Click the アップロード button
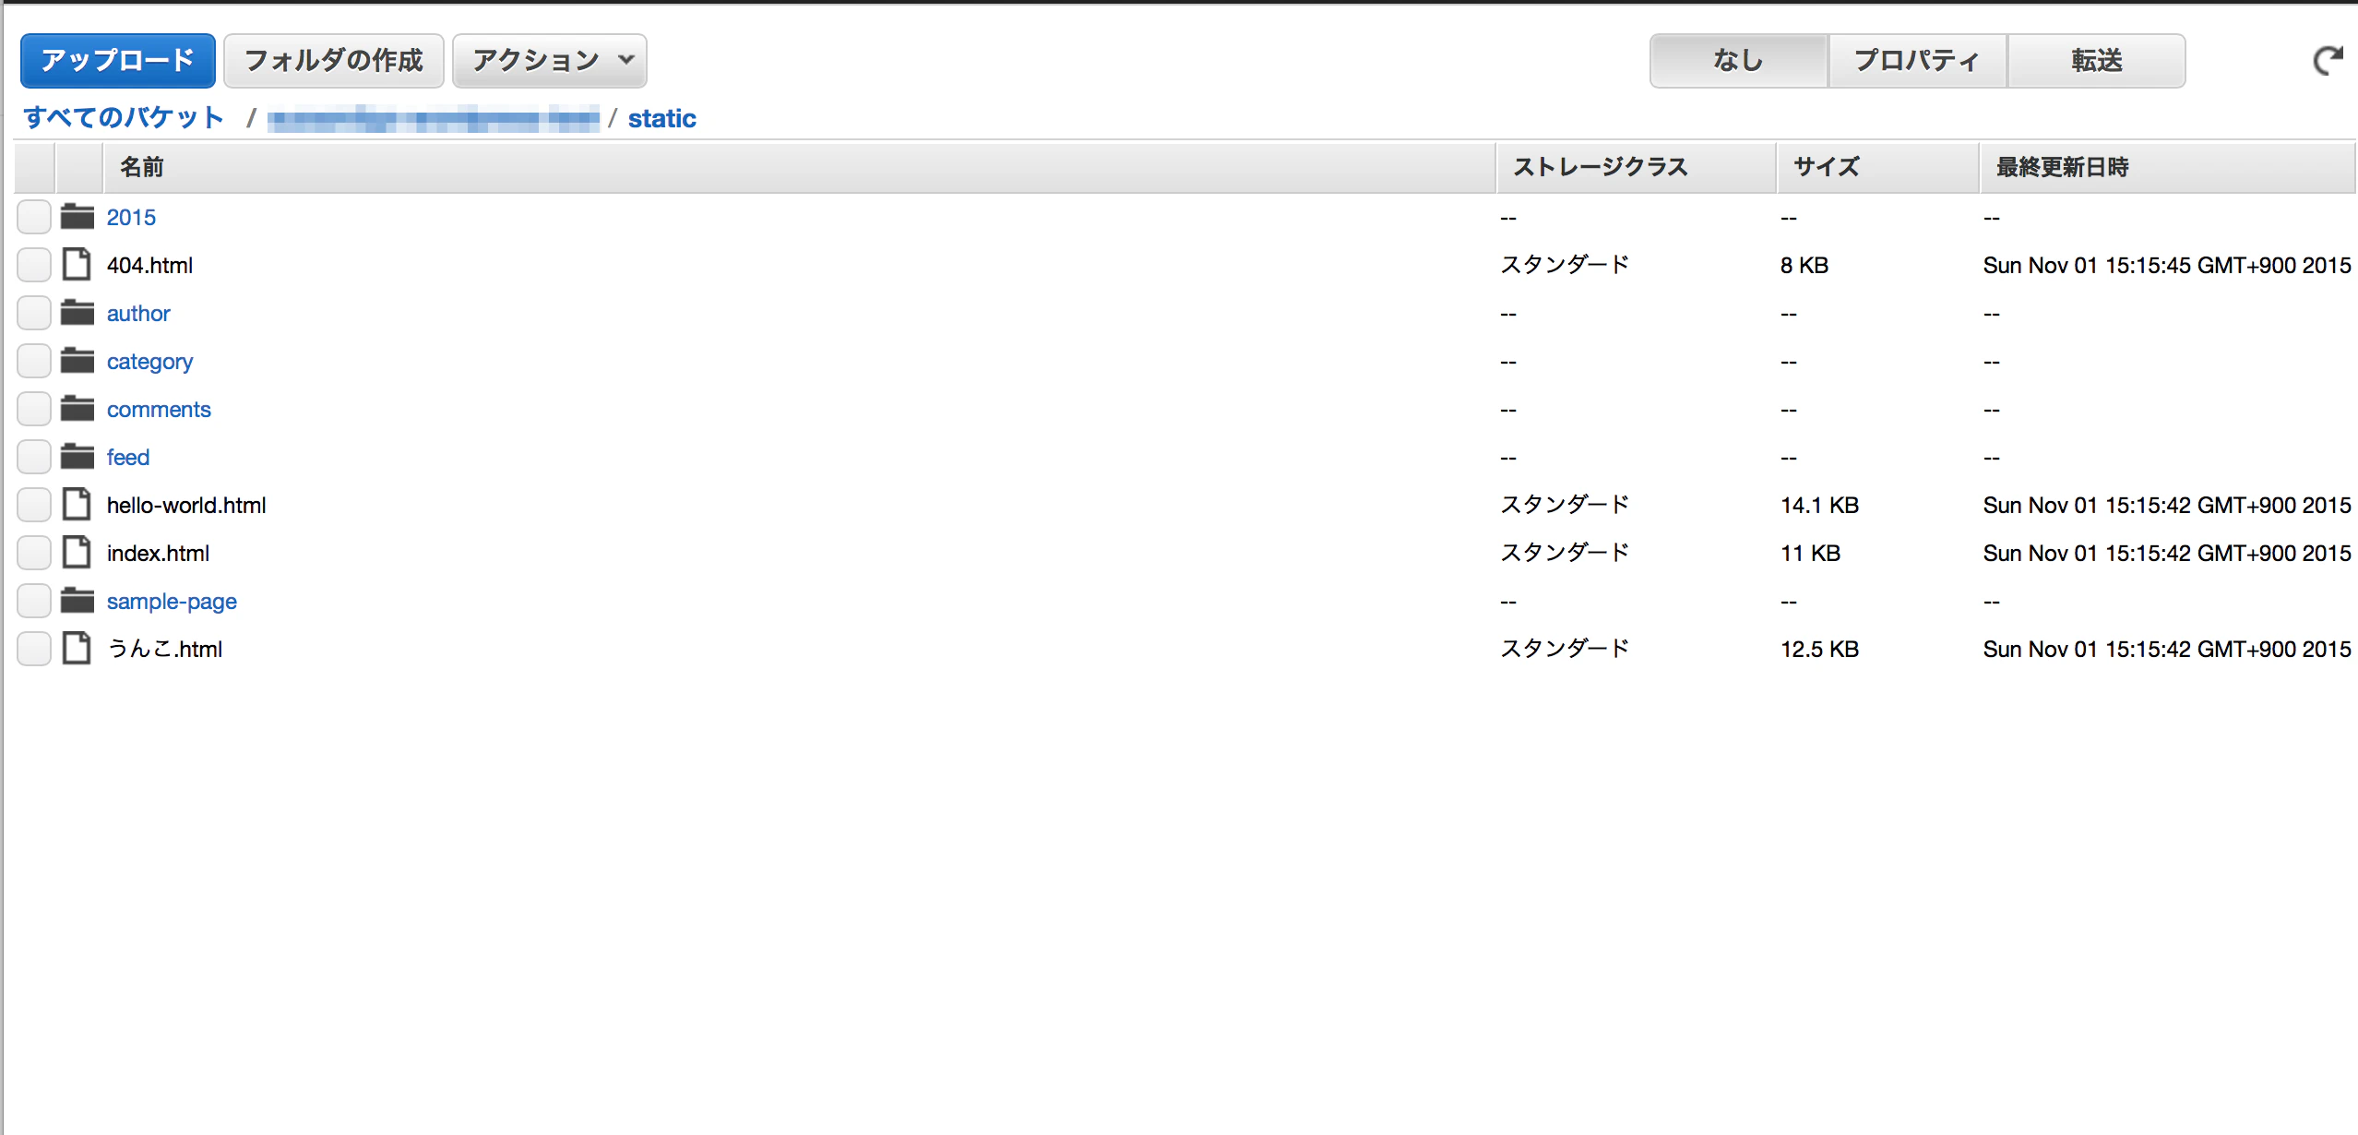The image size is (2358, 1135). tap(118, 61)
